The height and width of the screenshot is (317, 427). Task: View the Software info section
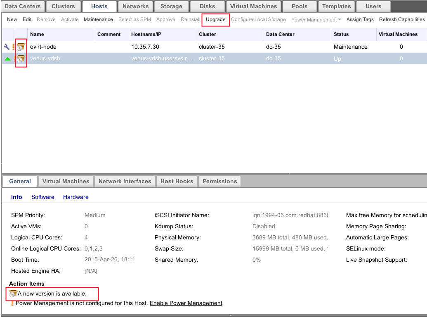[43, 197]
